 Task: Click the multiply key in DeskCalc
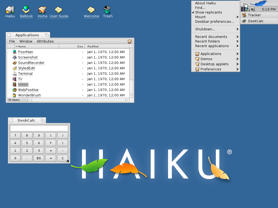click(x=51, y=143)
